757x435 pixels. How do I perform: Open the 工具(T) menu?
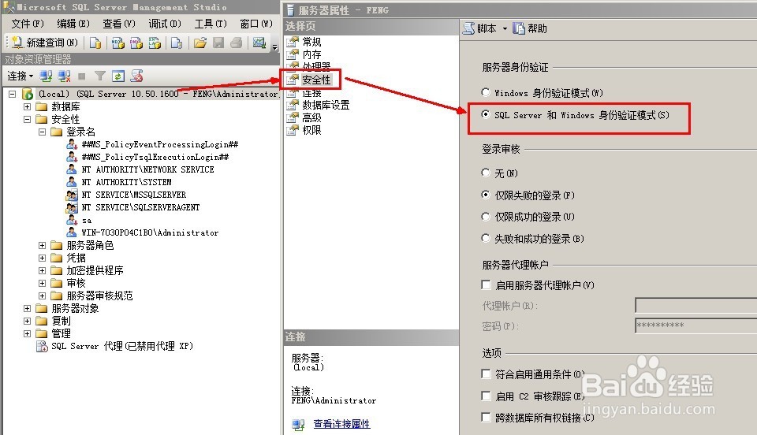(x=211, y=23)
